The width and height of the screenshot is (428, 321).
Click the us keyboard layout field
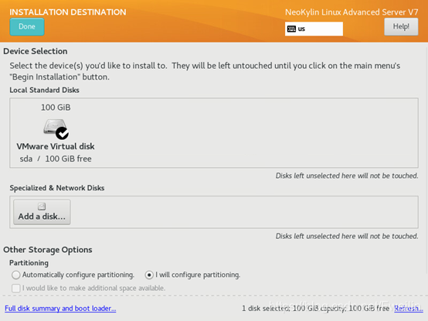coord(314,29)
